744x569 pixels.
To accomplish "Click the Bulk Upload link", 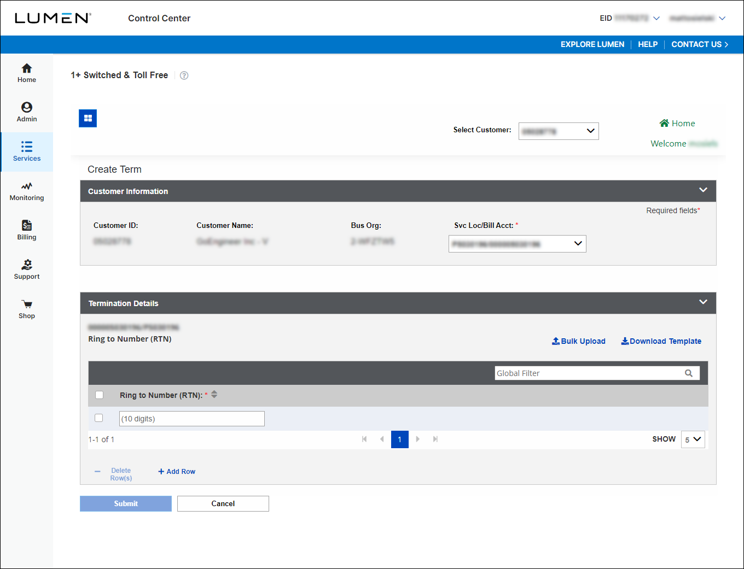I will click(579, 341).
